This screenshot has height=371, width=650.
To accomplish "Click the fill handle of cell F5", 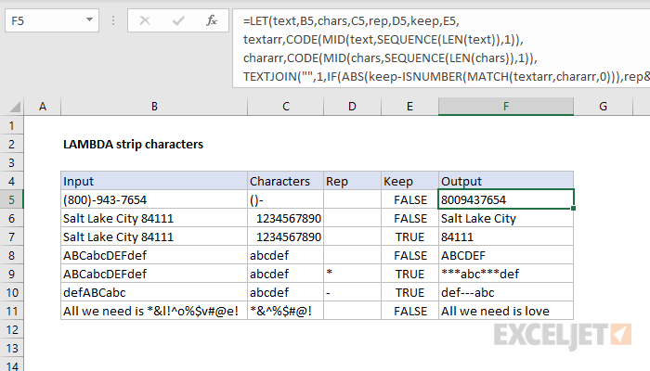I will click(x=573, y=209).
